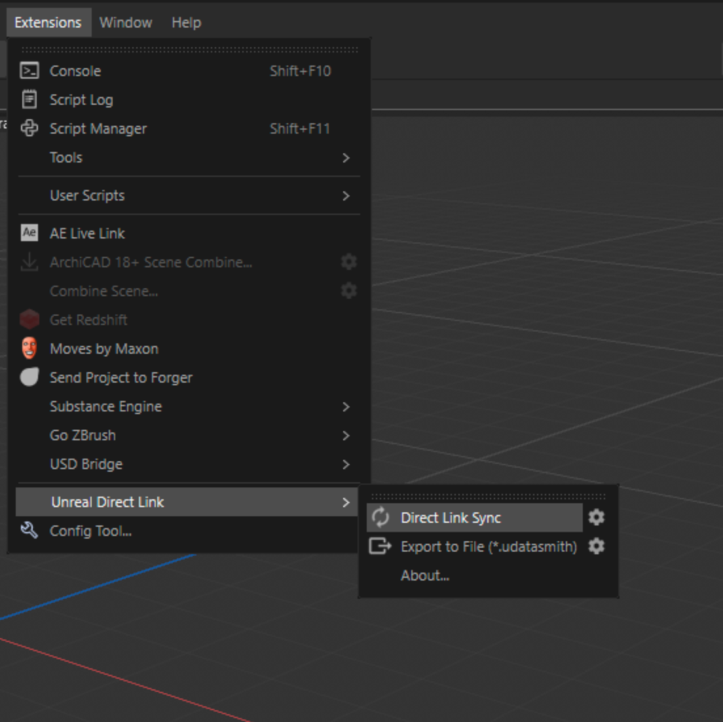Screen dimensions: 723x722
Task: Tear off Extensions menu via dotted handle
Action: click(x=189, y=49)
